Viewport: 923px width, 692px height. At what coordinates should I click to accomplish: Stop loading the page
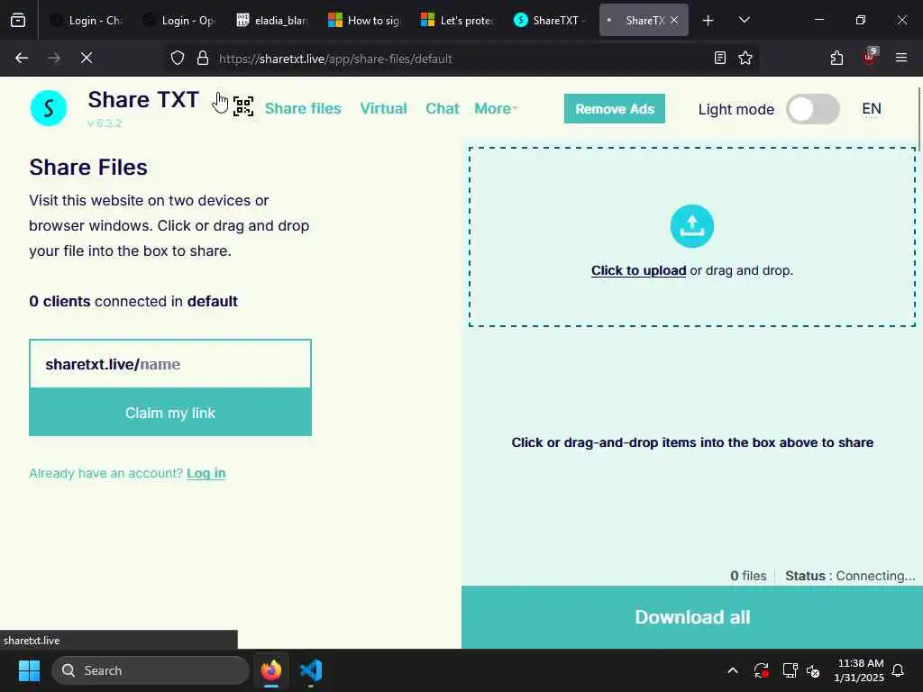tap(87, 58)
